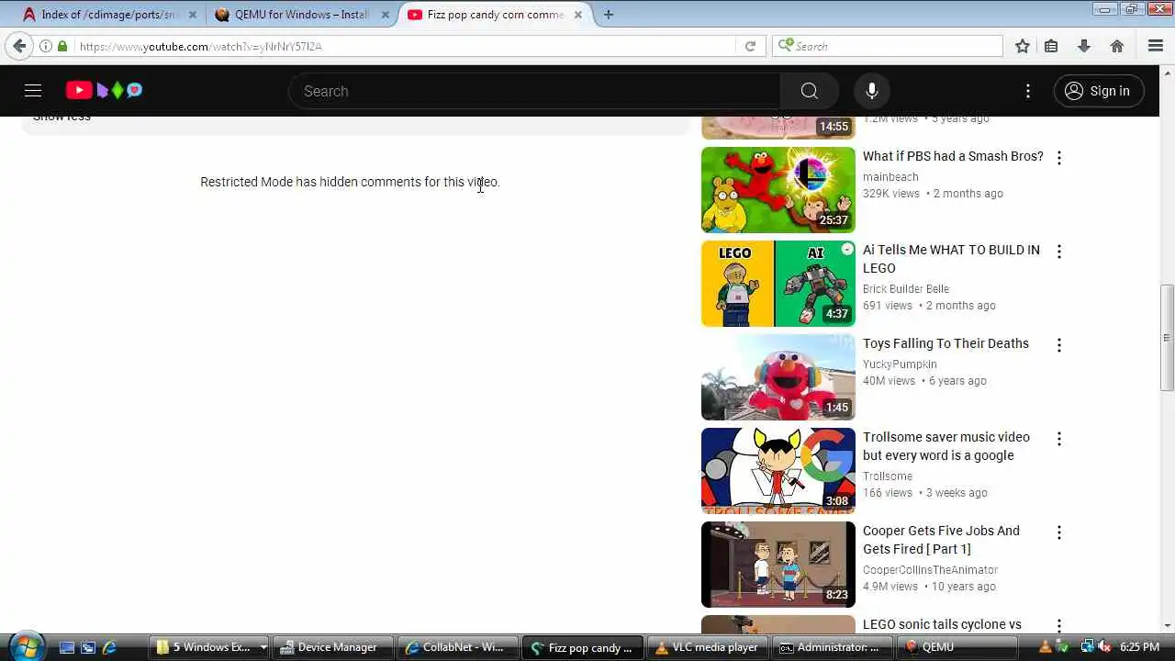Click the LEGO AI video thumbnail
This screenshot has height=661, width=1175.
coord(778,284)
